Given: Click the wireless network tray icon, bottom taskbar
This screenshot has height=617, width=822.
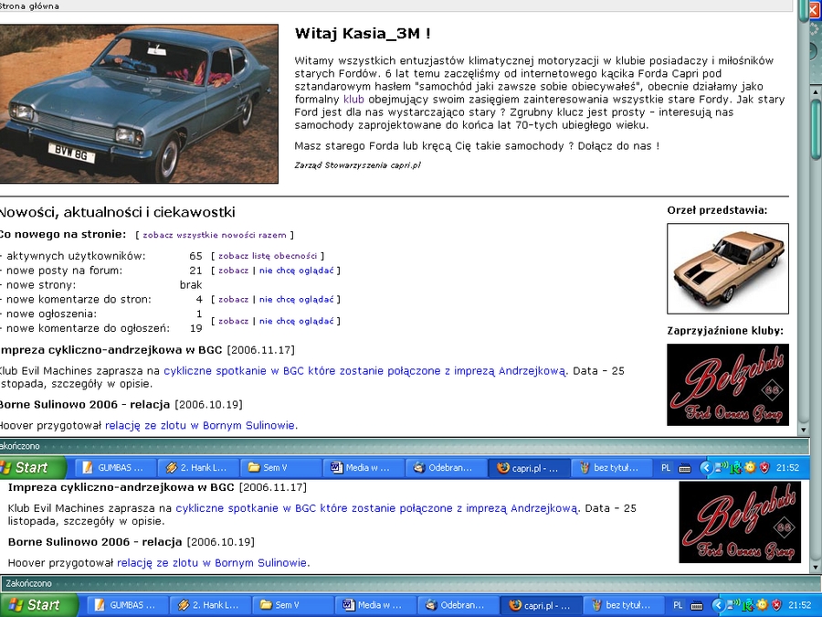Looking at the screenshot, I should coord(733,604).
